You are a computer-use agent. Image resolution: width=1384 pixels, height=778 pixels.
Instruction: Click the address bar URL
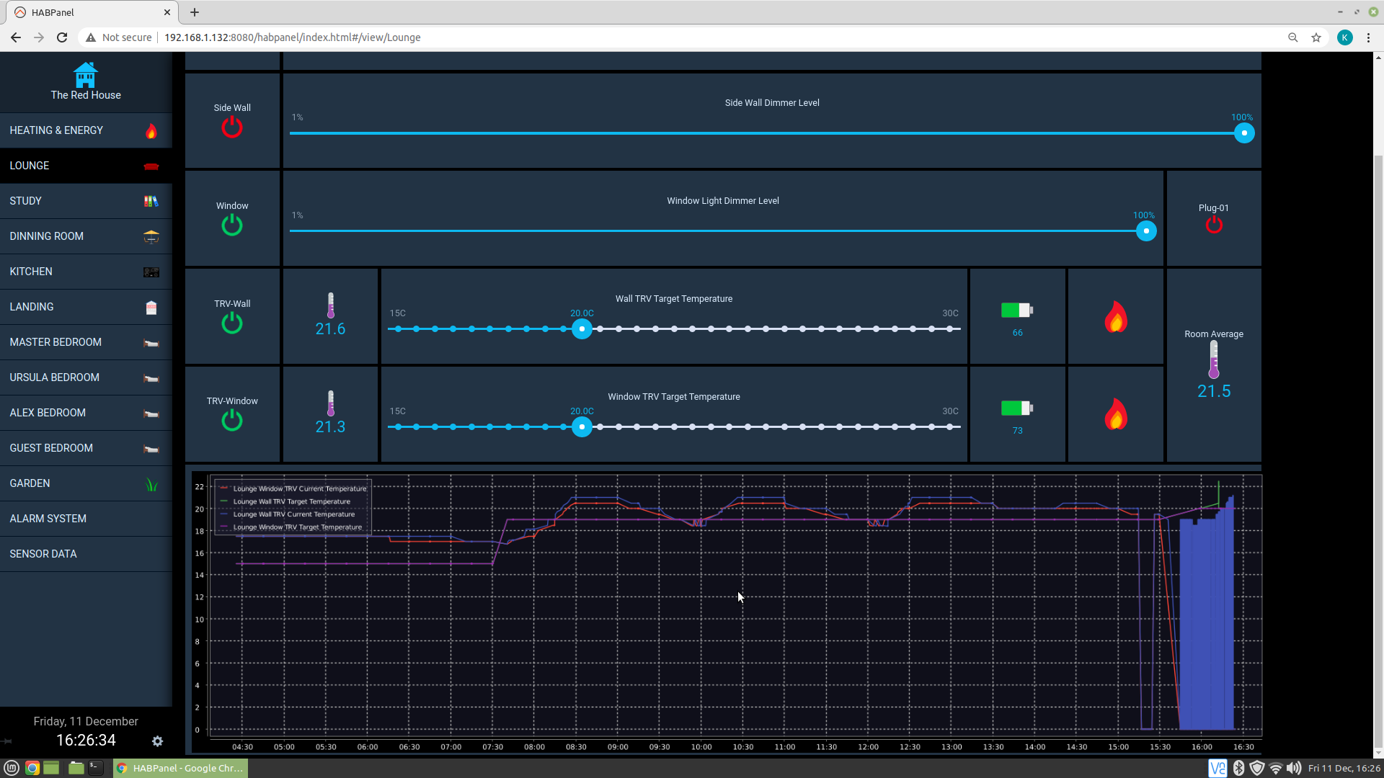[x=292, y=37]
